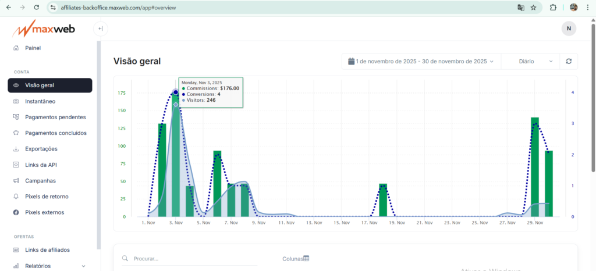This screenshot has width=596, height=271.
Task: Open the date range picker for November 2025
Action: point(421,61)
